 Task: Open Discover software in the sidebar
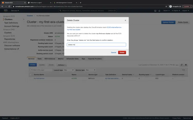(12, 46)
